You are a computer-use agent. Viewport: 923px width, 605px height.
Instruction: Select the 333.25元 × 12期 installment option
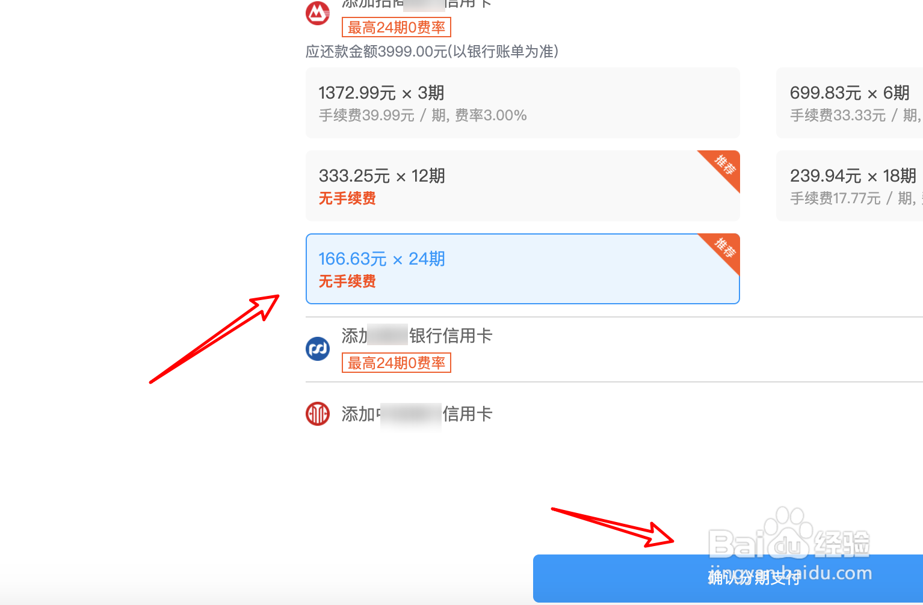(523, 186)
